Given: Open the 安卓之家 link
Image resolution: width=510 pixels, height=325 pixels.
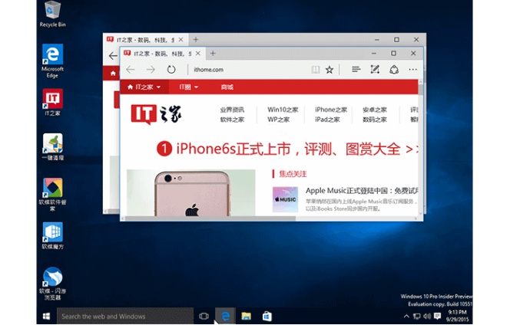Looking at the screenshot, I should click(375, 110).
